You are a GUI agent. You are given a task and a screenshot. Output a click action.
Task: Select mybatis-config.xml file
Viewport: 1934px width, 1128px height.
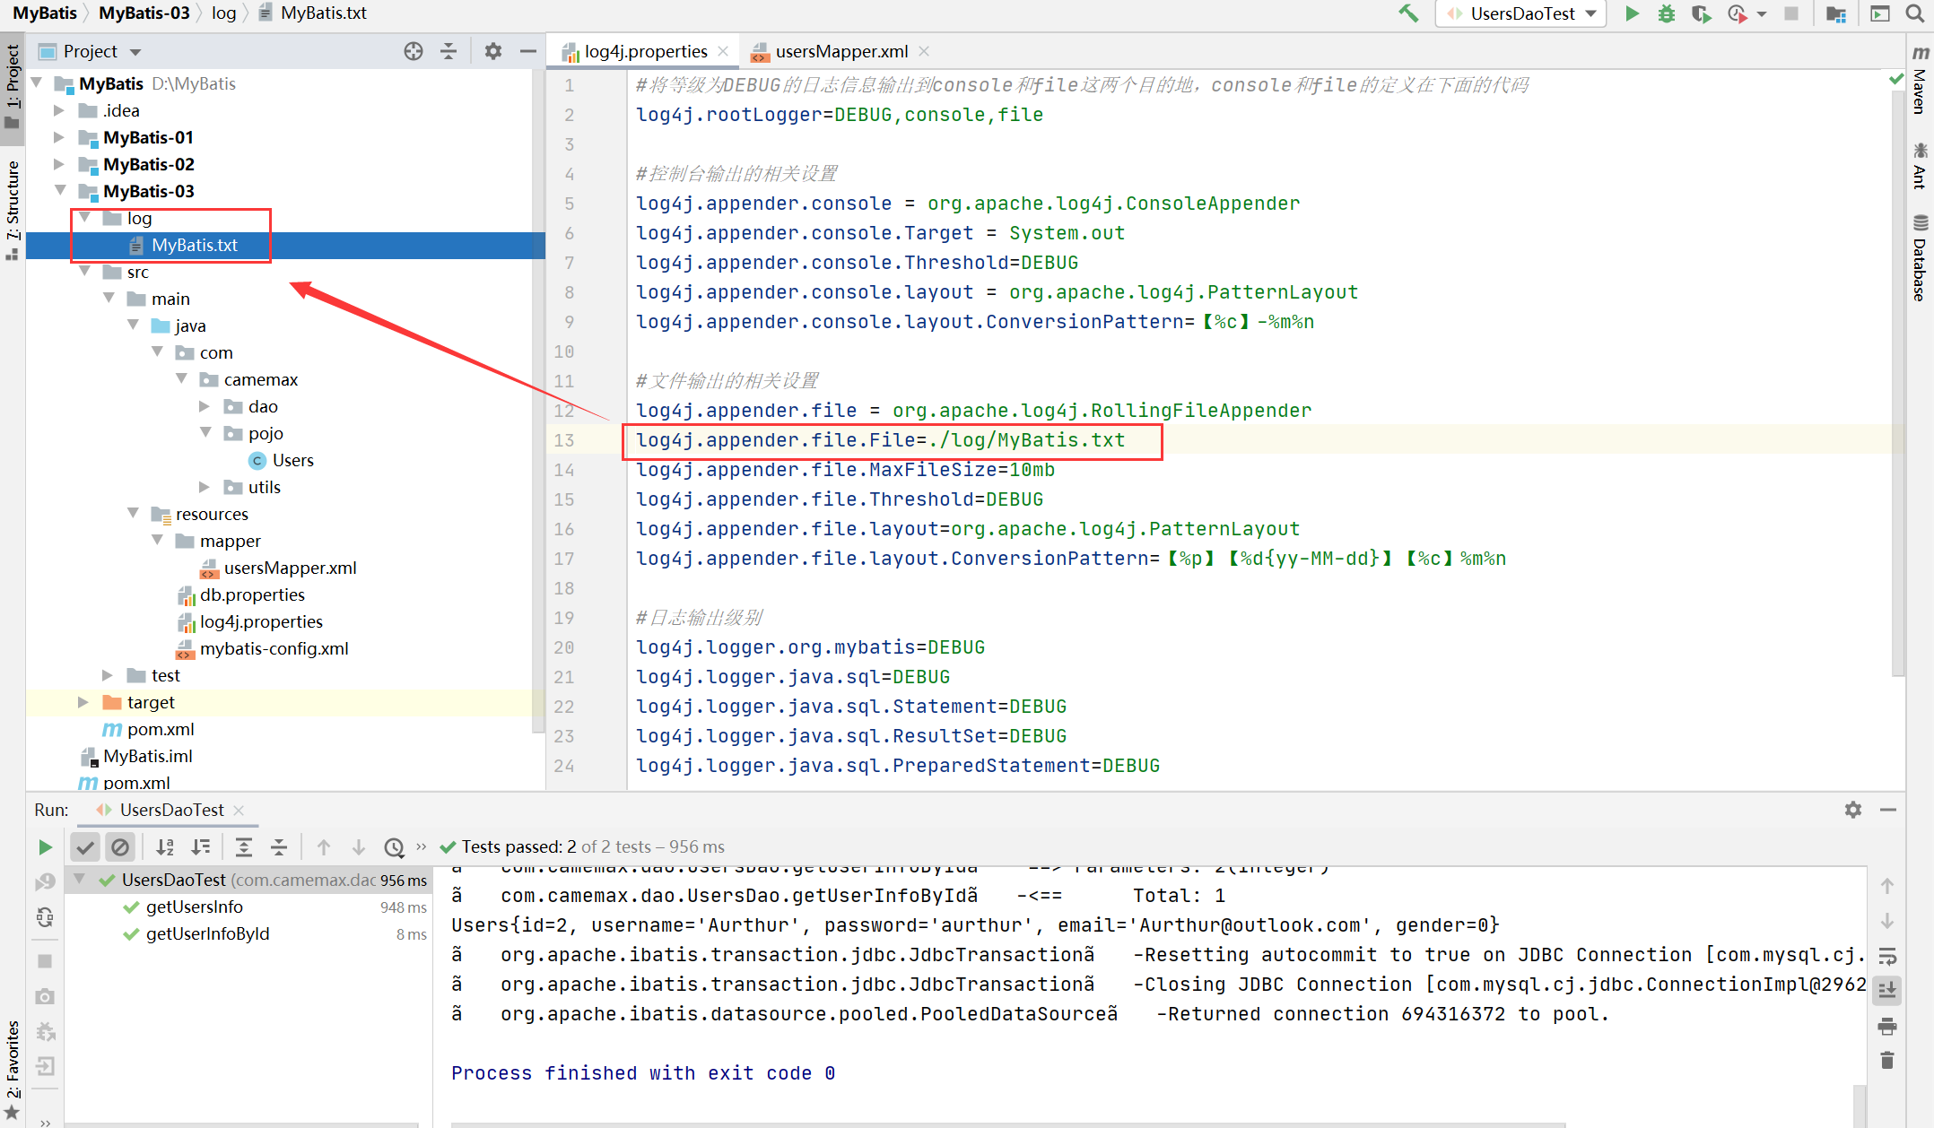coord(274,648)
